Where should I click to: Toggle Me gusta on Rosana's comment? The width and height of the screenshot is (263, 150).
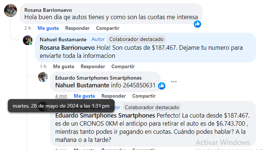pyautogui.click(x=48, y=28)
